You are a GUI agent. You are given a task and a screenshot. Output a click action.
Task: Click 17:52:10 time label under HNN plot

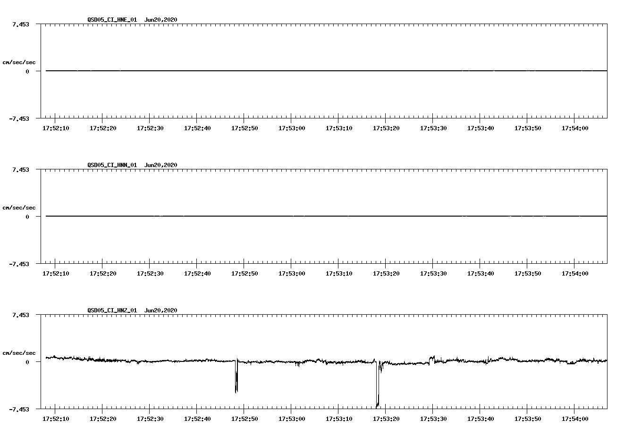point(56,273)
